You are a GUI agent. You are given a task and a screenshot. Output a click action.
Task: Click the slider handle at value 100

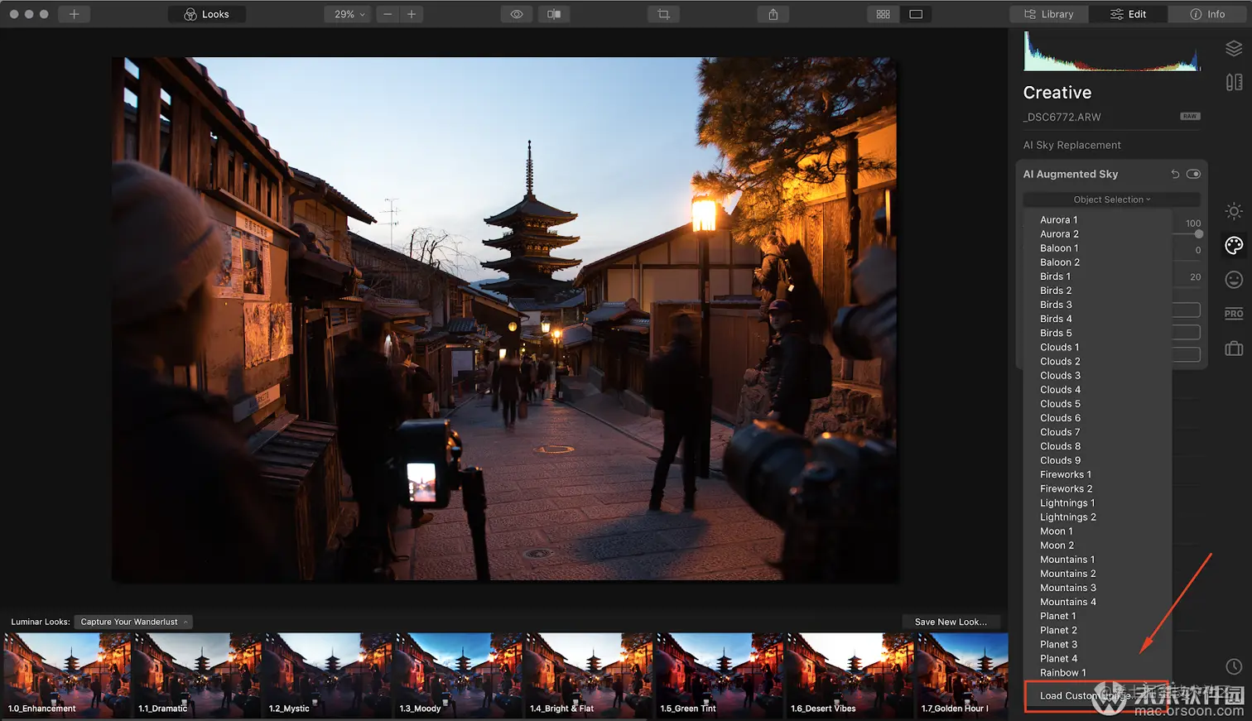click(1198, 234)
